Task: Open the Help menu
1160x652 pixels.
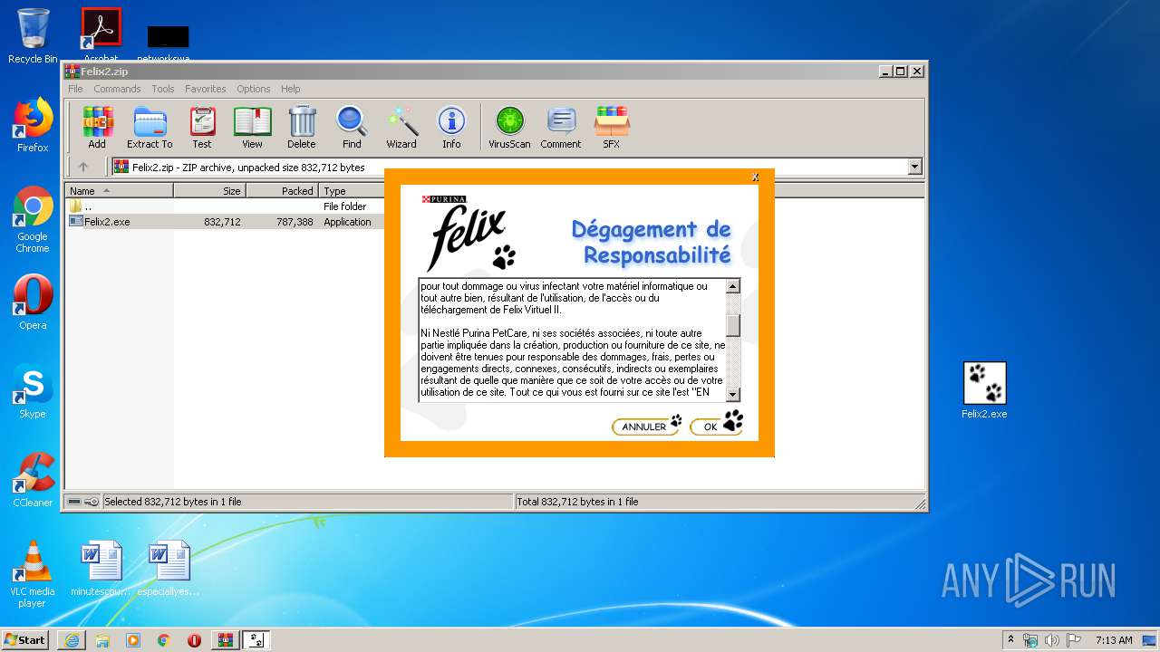Action: (x=290, y=89)
